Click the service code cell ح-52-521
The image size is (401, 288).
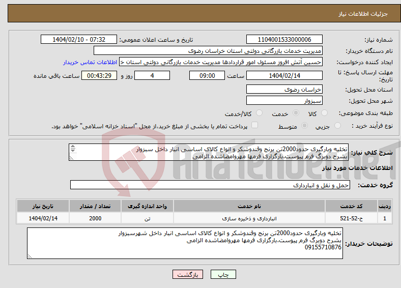[352, 218]
